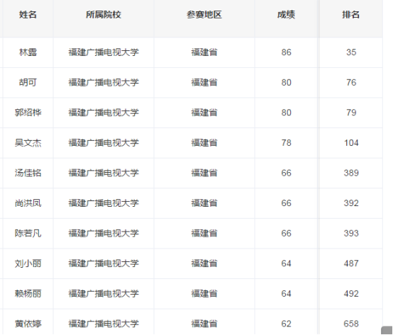The width and height of the screenshot is (393, 335).
Task: Click 福建省 in 林露's row
Action: 204,52
